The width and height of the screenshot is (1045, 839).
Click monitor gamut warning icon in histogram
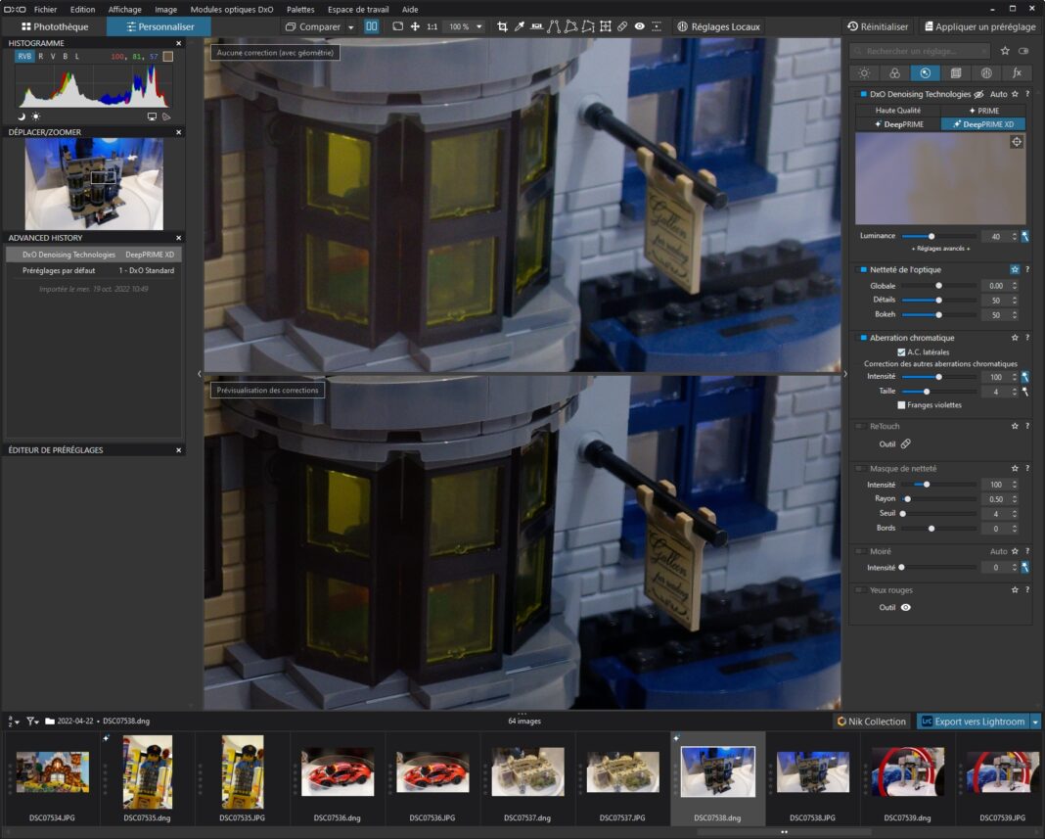click(x=152, y=117)
